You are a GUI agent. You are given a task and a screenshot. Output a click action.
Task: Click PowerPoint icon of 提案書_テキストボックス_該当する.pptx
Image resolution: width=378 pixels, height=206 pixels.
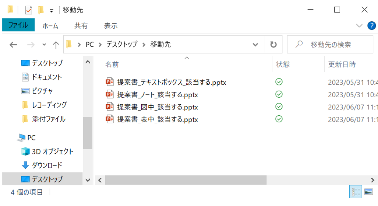[x=110, y=82]
